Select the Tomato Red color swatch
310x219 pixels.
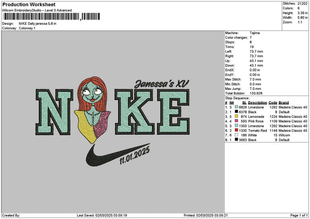click(236, 130)
